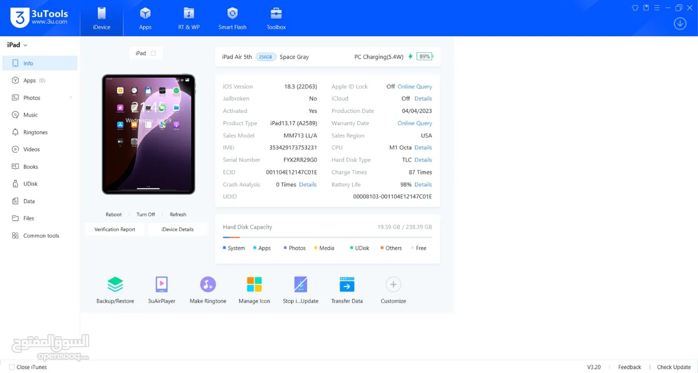The height and width of the screenshot is (373, 698).
Task: Click Check Update
Action: click(x=674, y=367)
